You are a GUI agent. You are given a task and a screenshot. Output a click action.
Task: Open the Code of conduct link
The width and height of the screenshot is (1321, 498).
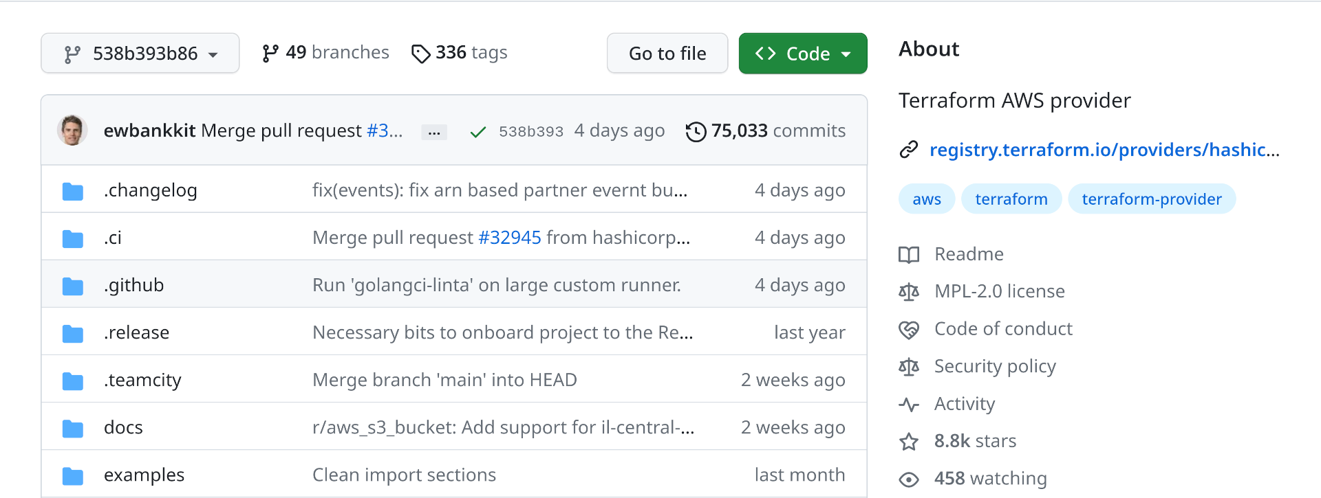[x=1003, y=329]
